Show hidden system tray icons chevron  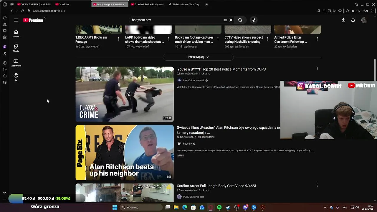[325, 207]
